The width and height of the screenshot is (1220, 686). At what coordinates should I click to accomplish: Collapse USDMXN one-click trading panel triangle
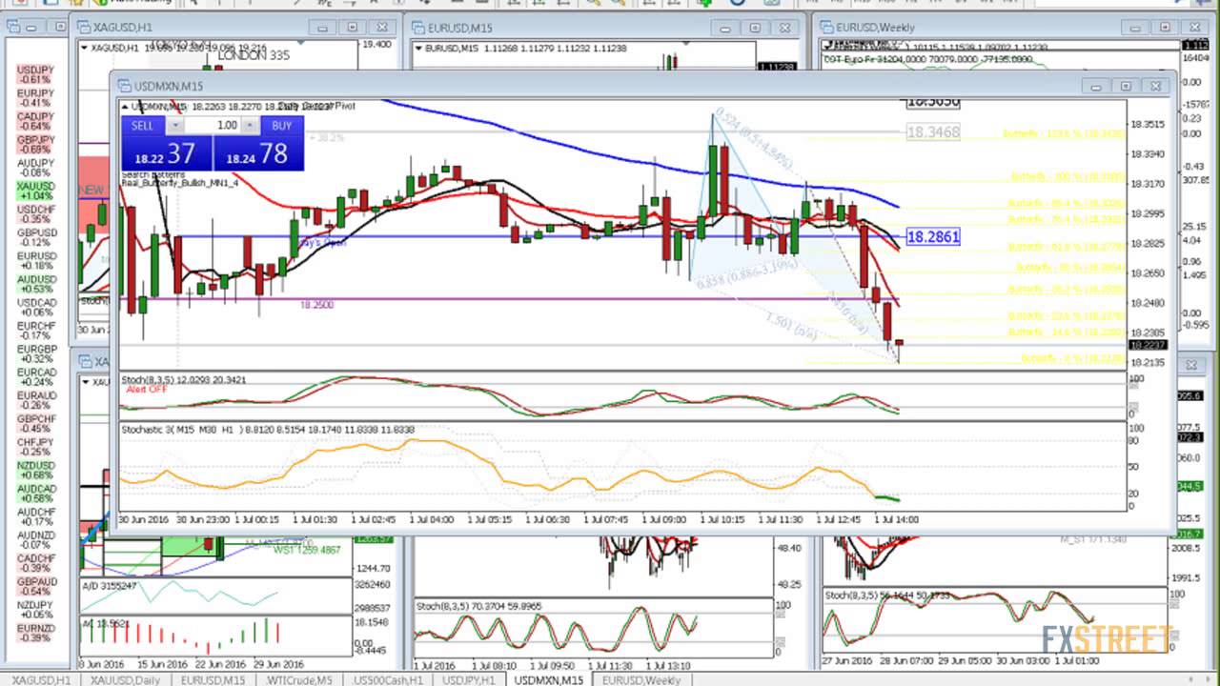pyautogui.click(x=125, y=106)
